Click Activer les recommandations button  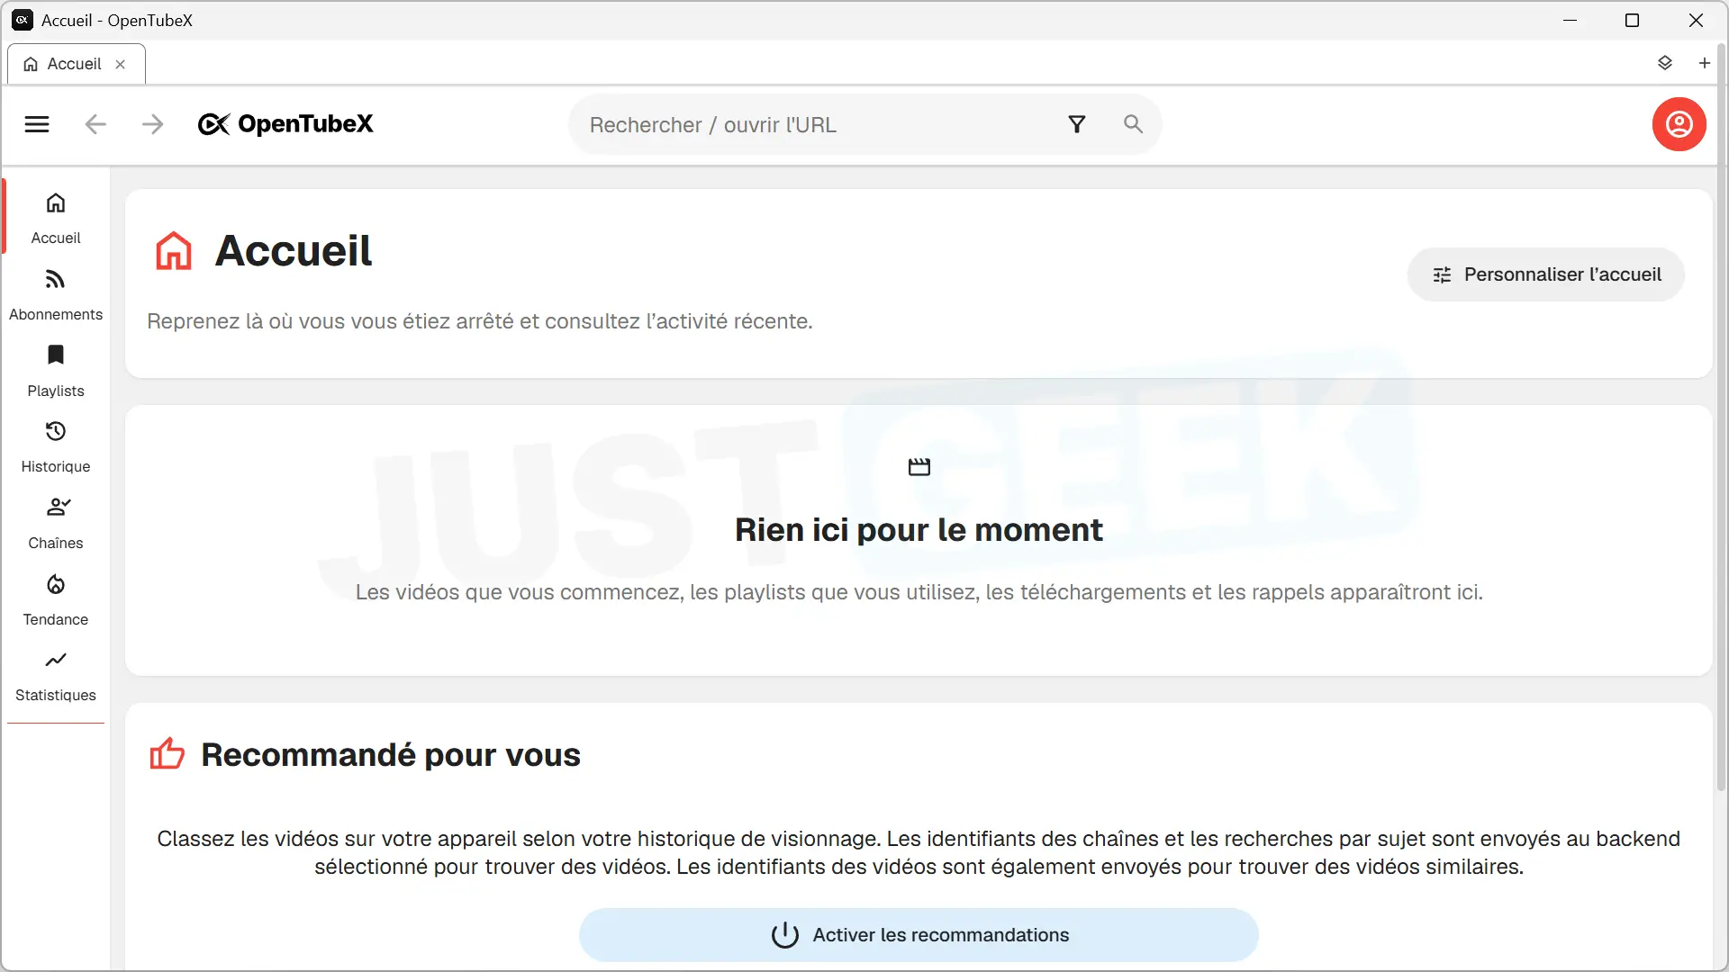click(x=919, y=935)
